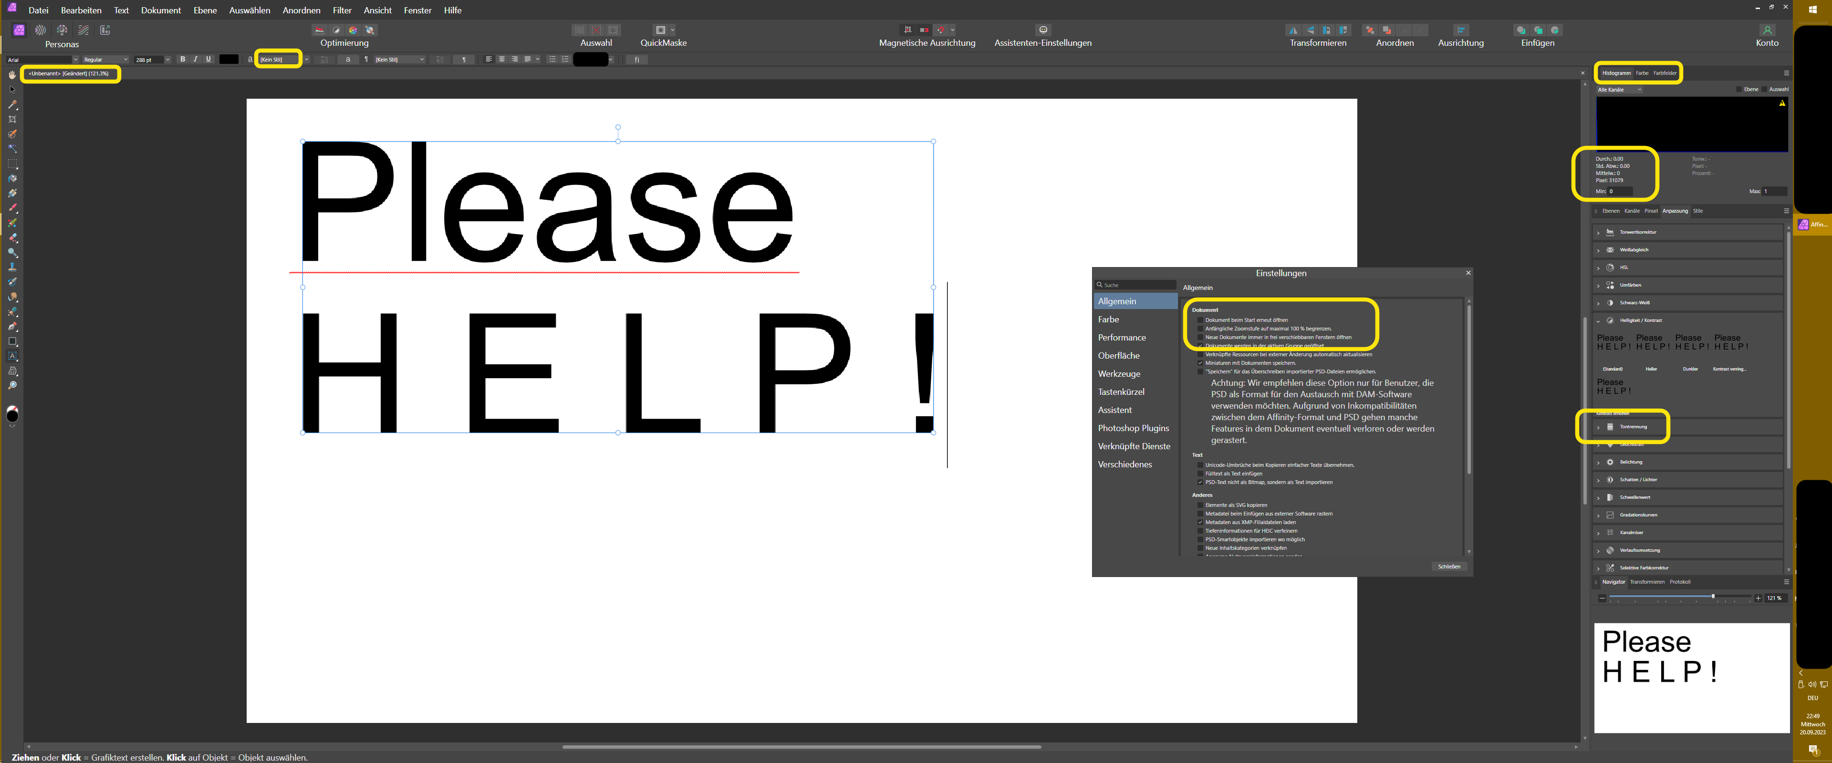Click the black text color swatch
Image resolution: width=1832 pixels, height=763 pixels.
click(229, 59)
